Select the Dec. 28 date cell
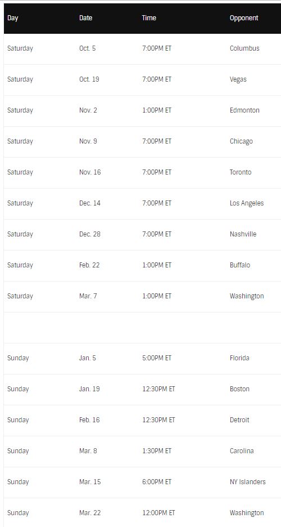281x527 pixels. click(89, 234)
